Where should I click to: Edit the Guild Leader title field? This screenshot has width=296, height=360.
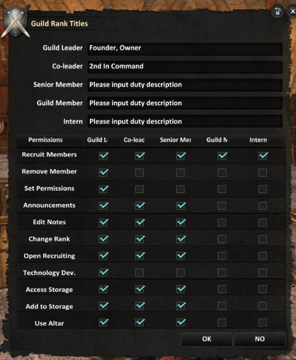click(x=185, y=49)
